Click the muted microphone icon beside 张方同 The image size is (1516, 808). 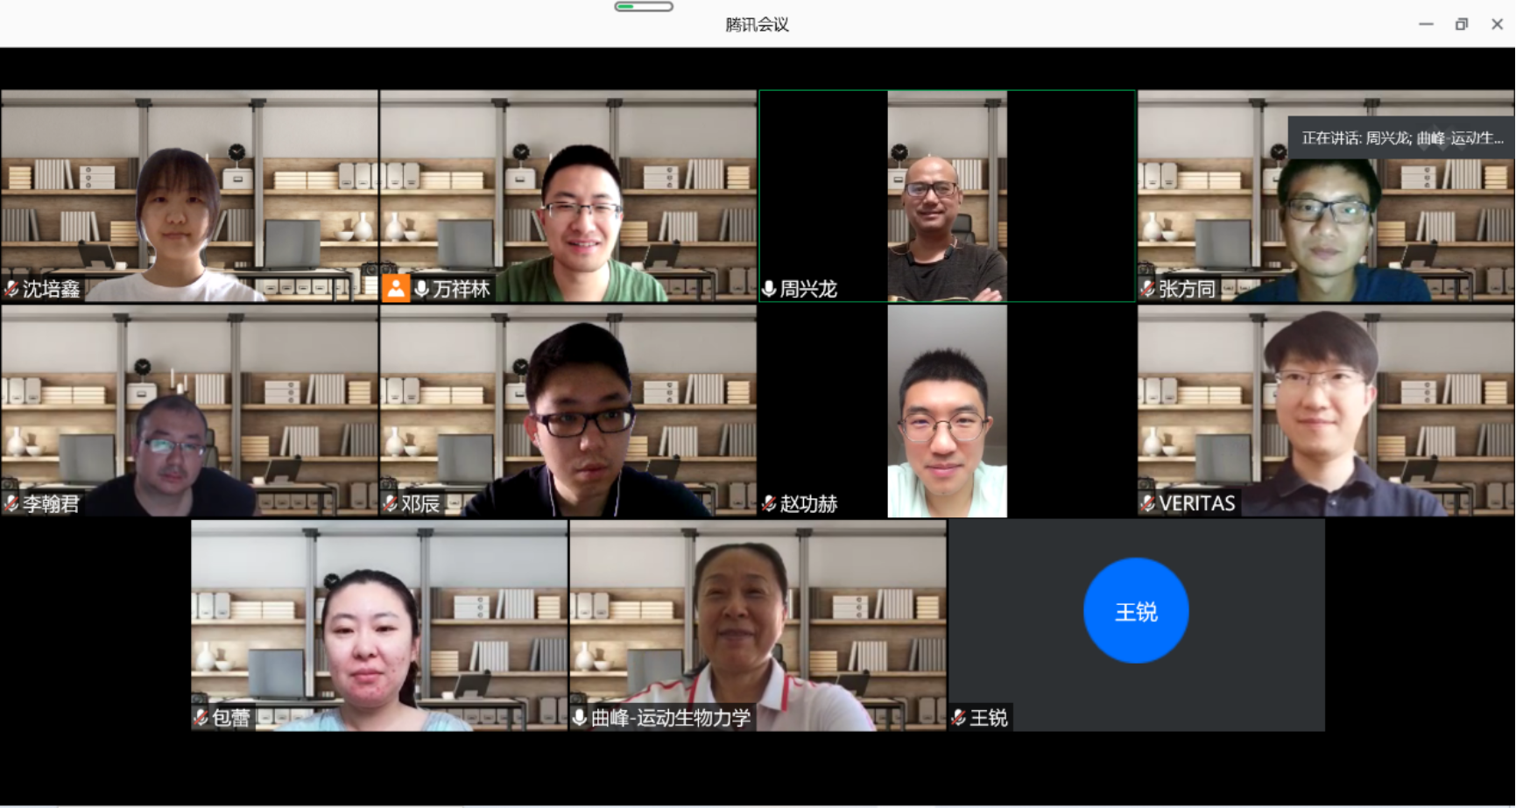[1147, 289]
